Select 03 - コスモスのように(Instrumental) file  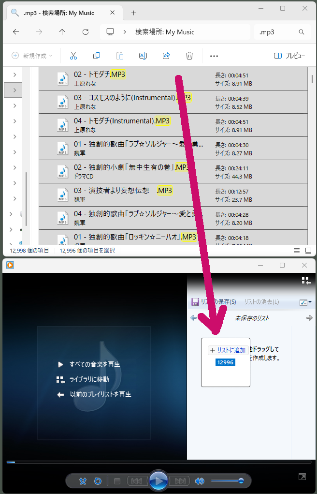tap(173, 102)
